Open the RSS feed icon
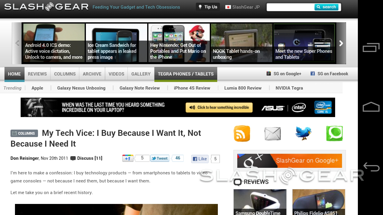This screenshot has height=215, width=383. pos(242,133)
